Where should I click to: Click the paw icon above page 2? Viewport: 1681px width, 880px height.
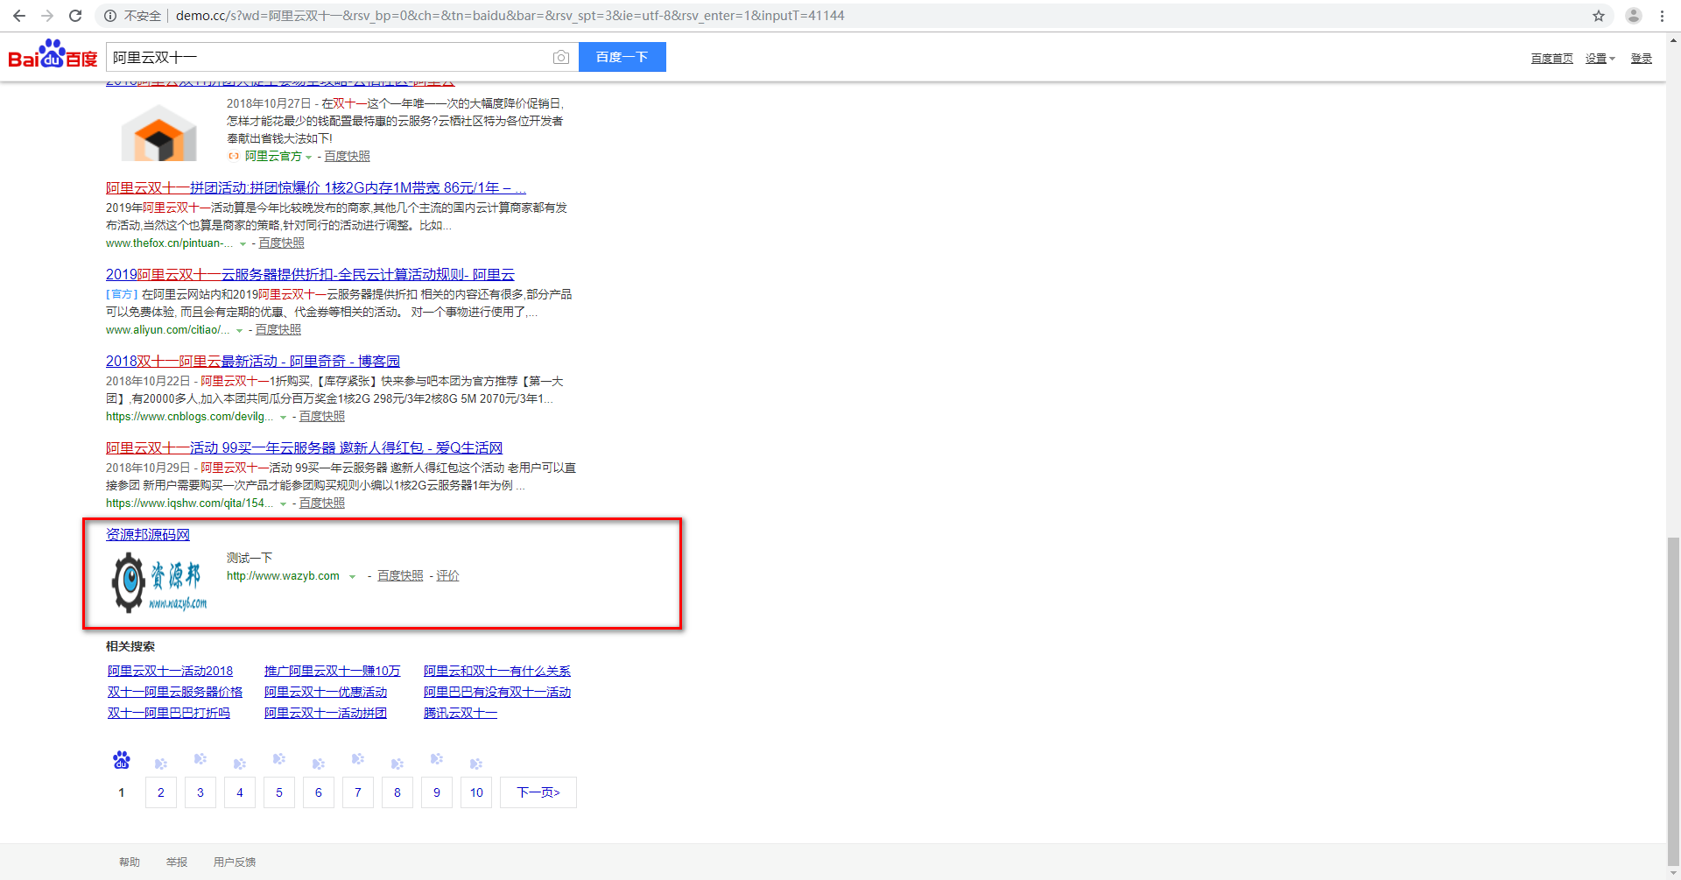[x=161, y=764]
